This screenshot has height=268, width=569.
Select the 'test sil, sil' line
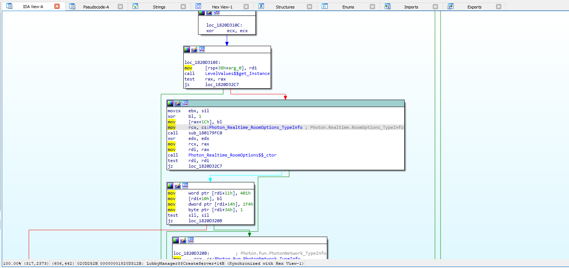pyautogui.click(x=188, y=215)
